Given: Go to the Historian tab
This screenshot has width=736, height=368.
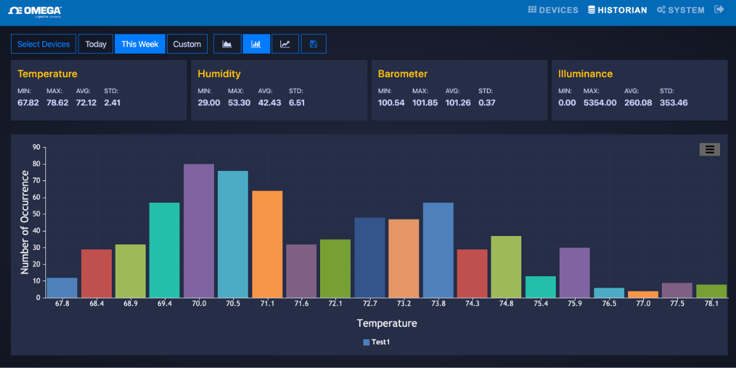Looking at the screenshot, I should point(617,10).
